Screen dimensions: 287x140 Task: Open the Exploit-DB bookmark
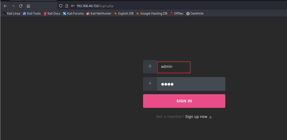[124, 13]
